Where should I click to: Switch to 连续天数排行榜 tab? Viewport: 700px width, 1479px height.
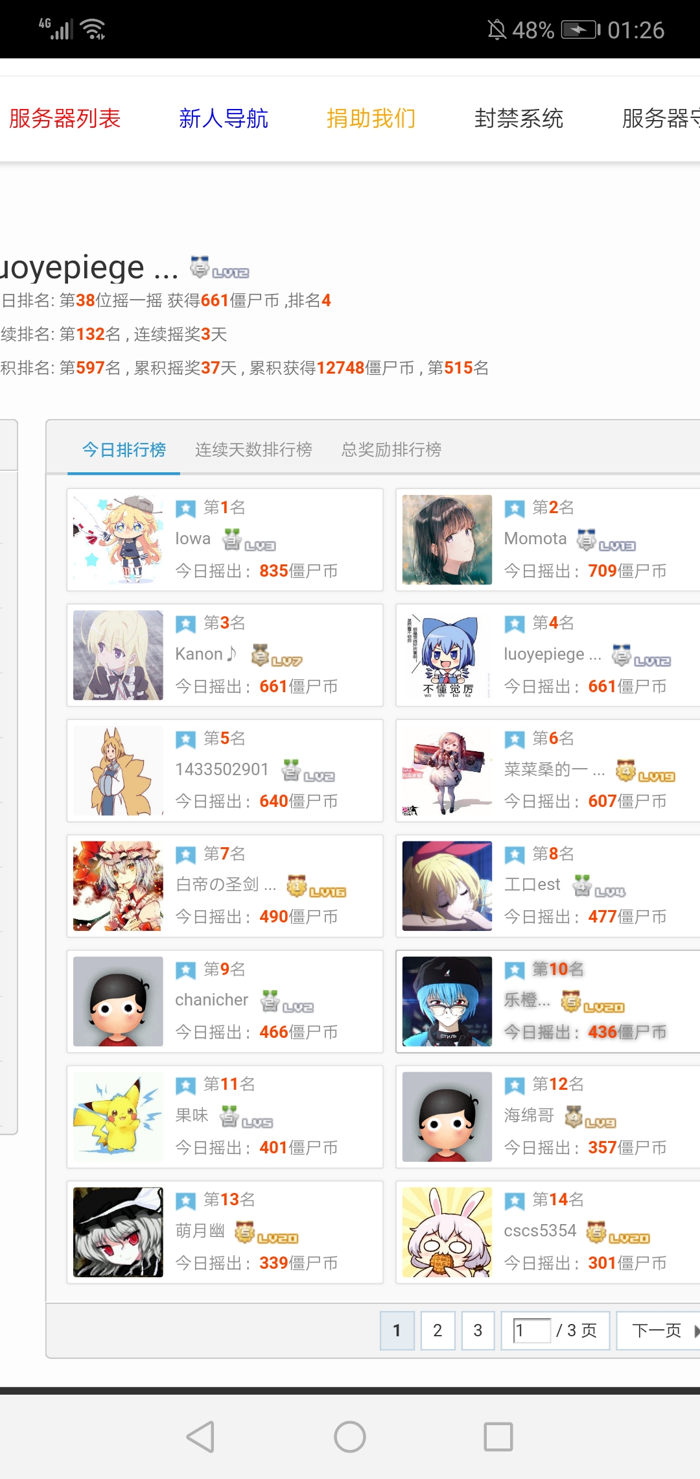point(253,450)
